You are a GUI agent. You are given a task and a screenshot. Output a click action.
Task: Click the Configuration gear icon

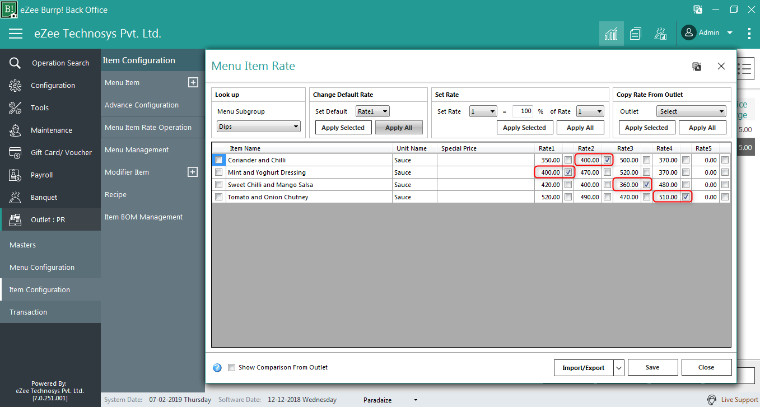(x=15, y=86)
